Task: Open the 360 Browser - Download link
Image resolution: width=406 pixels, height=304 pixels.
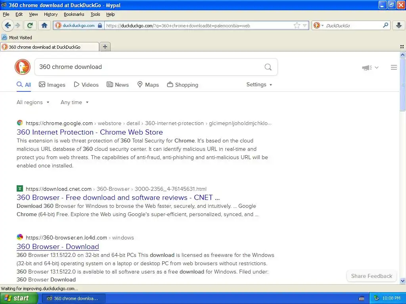Action: [58, 247]
